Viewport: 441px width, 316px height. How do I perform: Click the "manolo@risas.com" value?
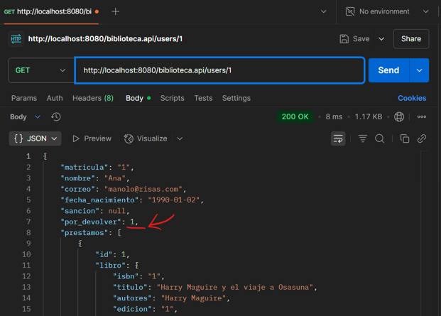pyautogui.click(x=143, y=189)
